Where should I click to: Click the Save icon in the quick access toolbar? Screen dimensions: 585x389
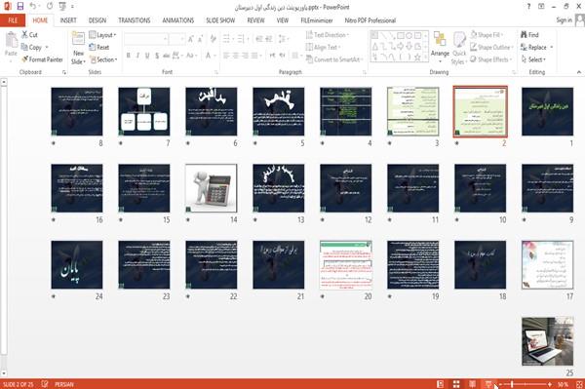point(20,7)
